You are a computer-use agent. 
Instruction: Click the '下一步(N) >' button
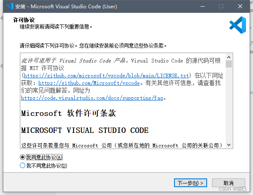coord(191,183)
